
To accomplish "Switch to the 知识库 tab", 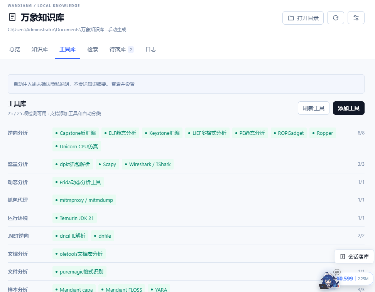I will tap(40, 49).
